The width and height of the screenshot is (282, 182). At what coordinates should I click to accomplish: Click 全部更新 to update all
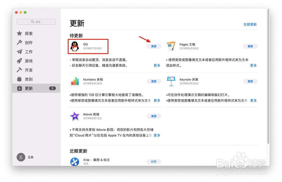250,24
